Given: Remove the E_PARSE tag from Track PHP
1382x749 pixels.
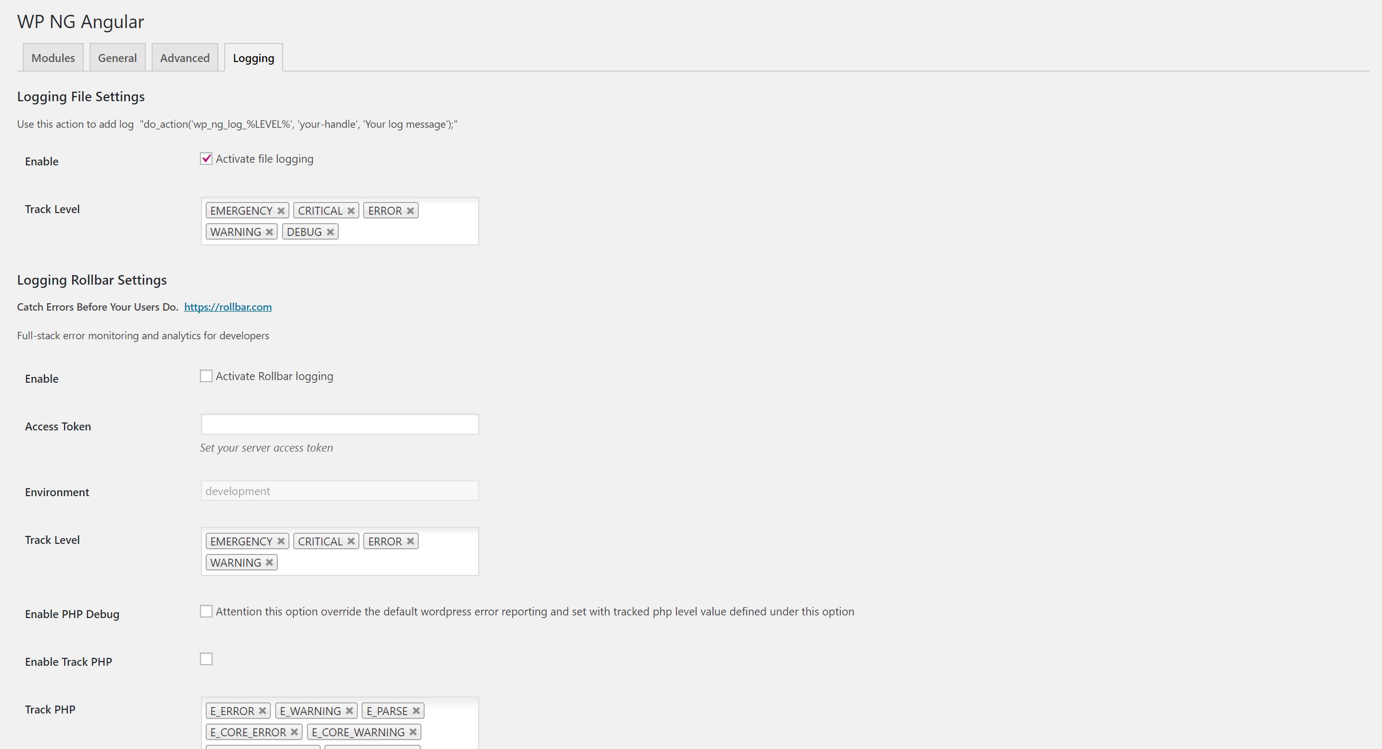Looking at the screenshot, I should (x=416, y=710).
